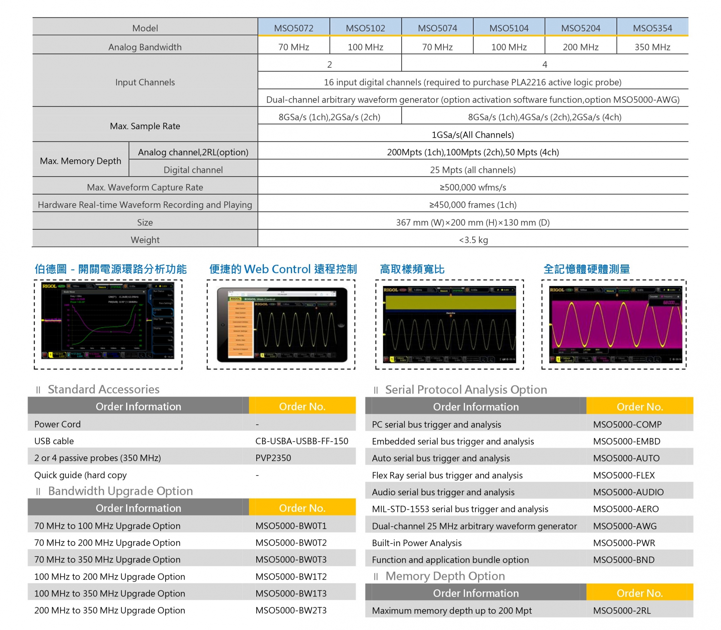Select the MSO5354 model column header

click(x=653, y=27)
